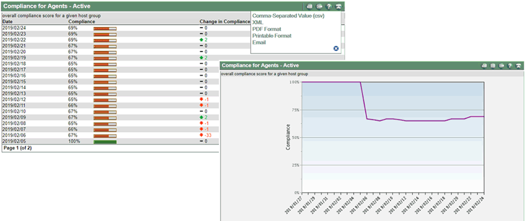The height and width of the screenshot is (221, 525).
Task: Click 100% compliance value for 2019/02/05
Action: click(x=74, y=141)
